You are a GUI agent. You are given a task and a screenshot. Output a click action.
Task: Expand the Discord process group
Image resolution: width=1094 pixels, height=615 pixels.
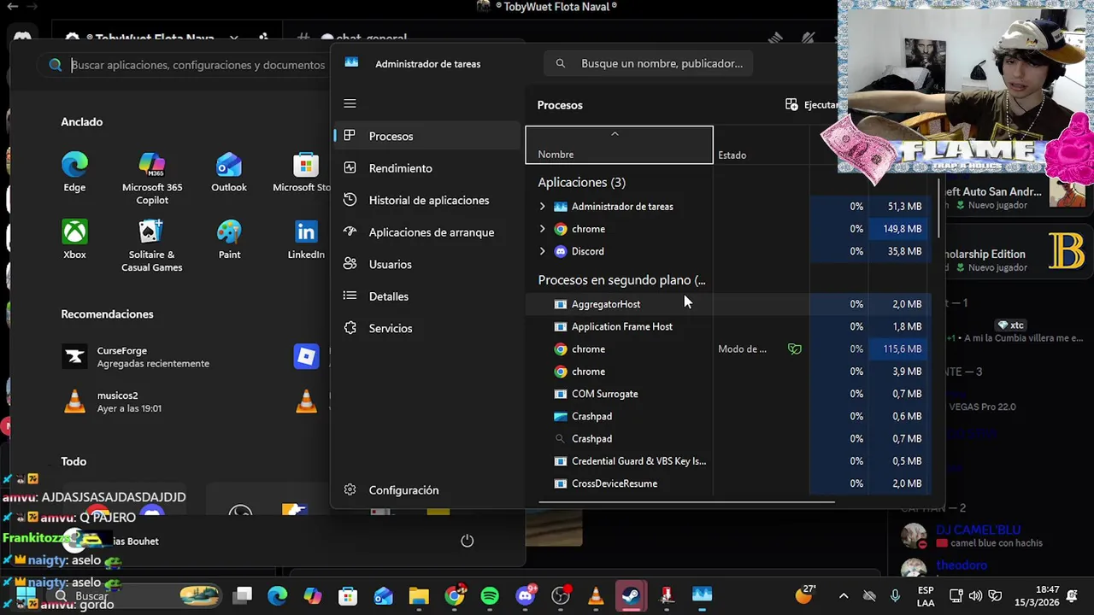(x=542, y=251)
